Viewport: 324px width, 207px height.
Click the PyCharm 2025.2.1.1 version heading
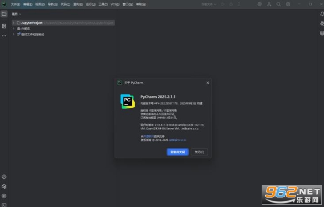click(x=158, y=97)
